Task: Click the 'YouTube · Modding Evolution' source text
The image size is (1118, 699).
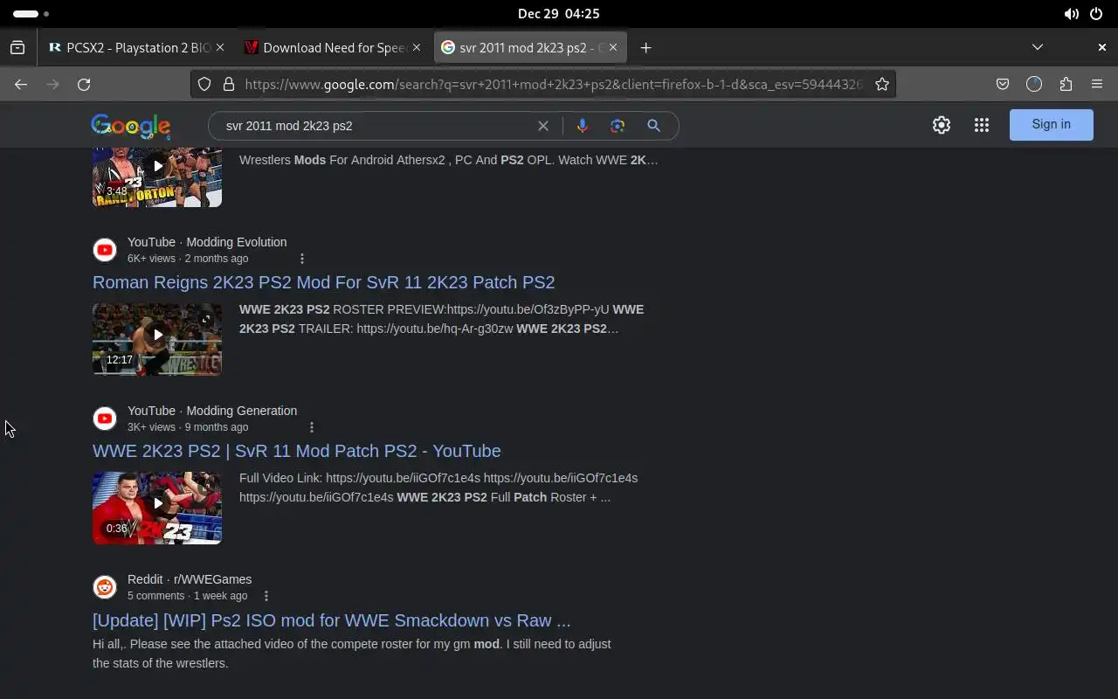Action: pyautogui.click(x=207, y=242)
